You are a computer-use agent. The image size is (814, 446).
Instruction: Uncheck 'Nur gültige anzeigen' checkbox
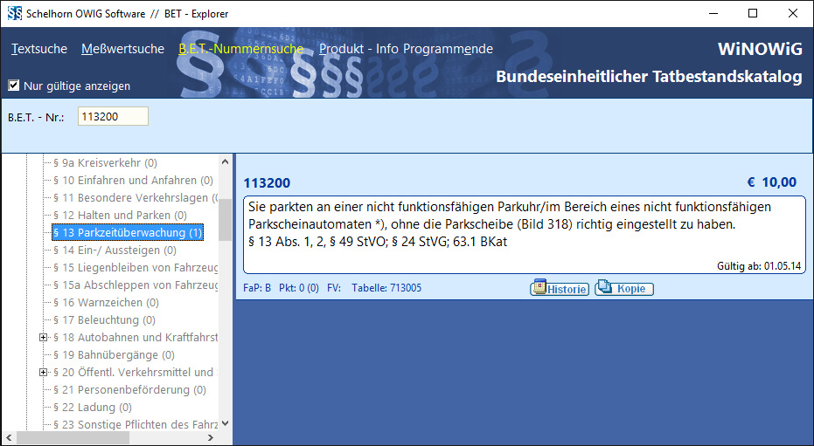click(x=14, y=86)
